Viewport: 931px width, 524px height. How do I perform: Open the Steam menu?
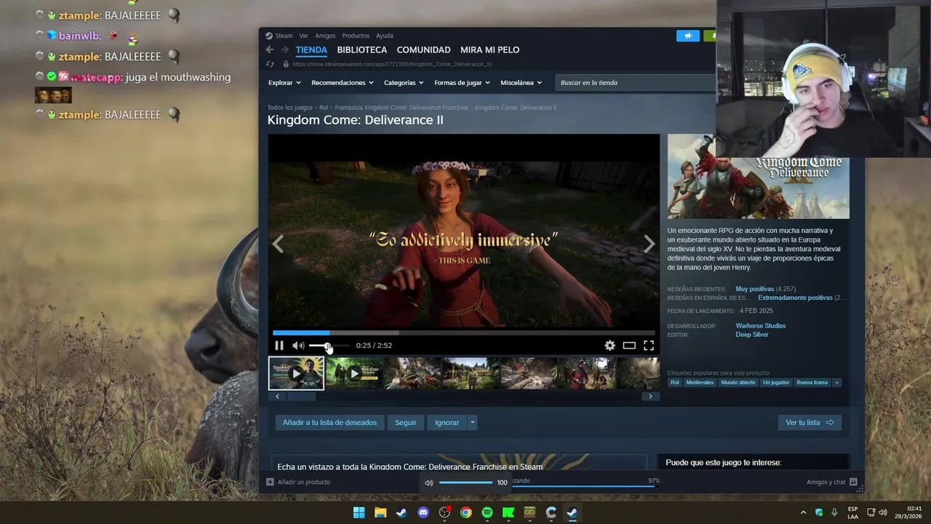click(279, 36)
